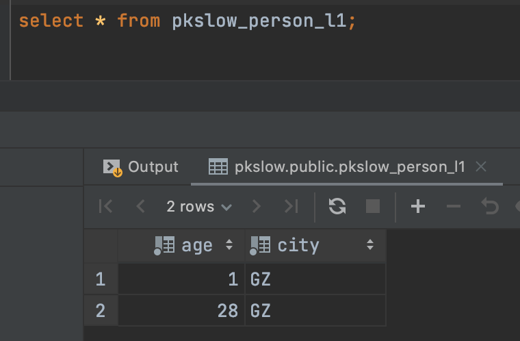Screen dimensions: 520x341
Task: Add a new row with plus icon
Action: click(417, 207)
